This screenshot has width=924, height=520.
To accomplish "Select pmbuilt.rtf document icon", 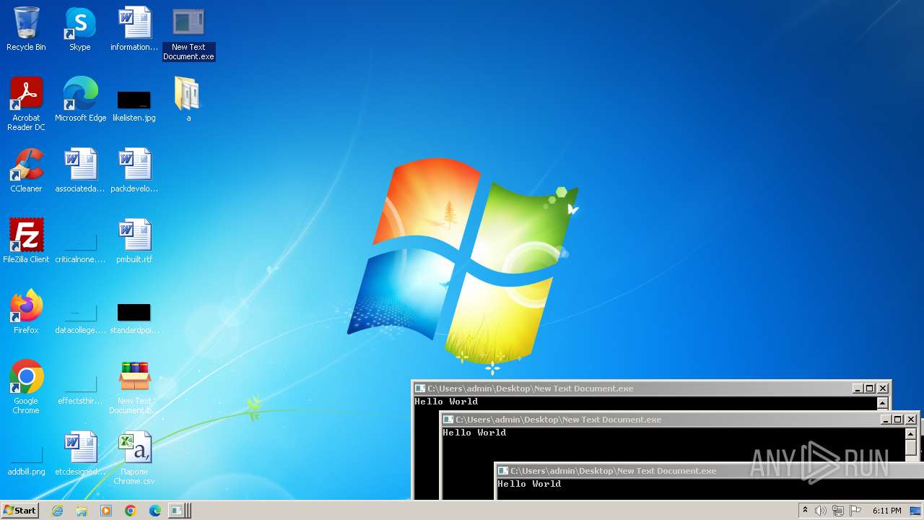I will click(x=134, y=241).
